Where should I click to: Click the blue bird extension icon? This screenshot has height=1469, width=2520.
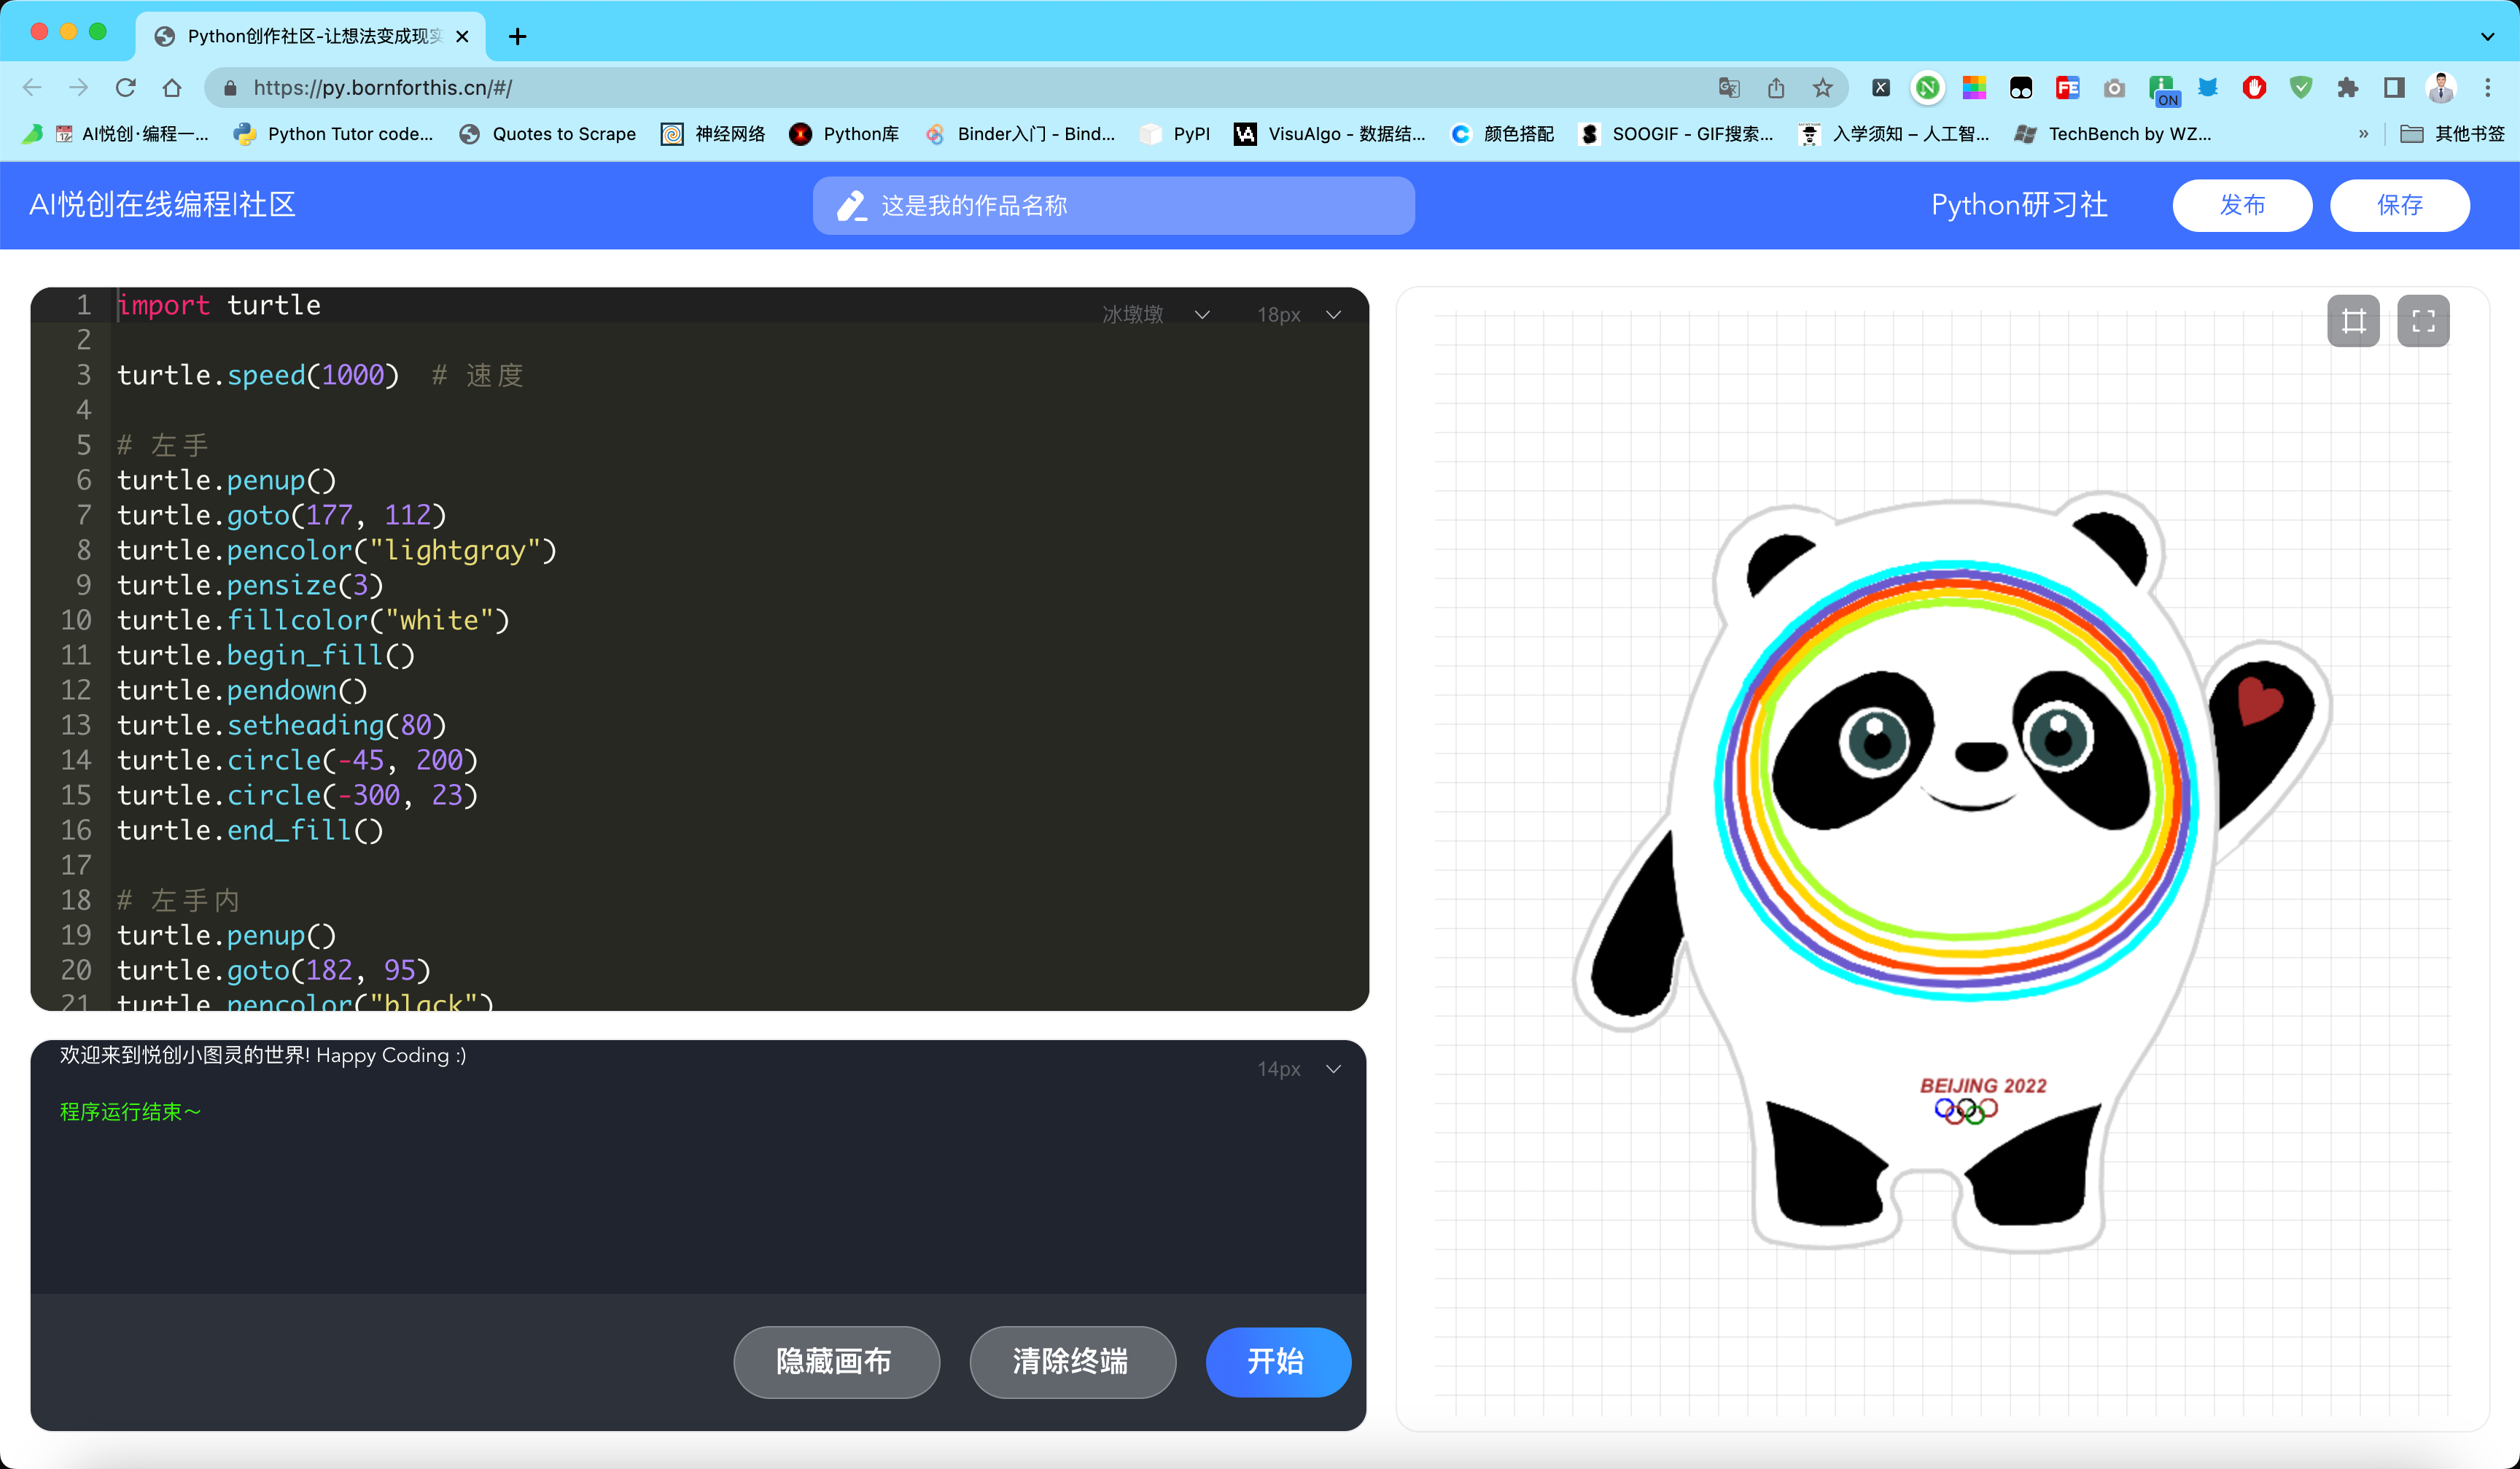[x=2208, y=88]
